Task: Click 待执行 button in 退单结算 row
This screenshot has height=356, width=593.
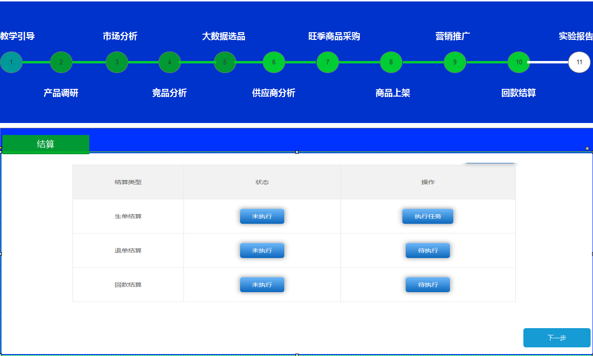Action: point(427,250)
